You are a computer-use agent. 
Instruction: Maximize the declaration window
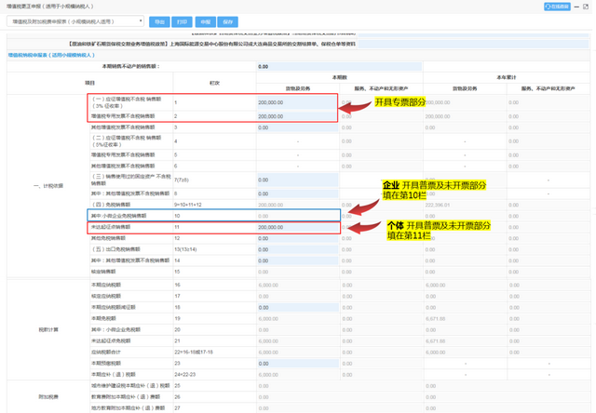(586, 7)
